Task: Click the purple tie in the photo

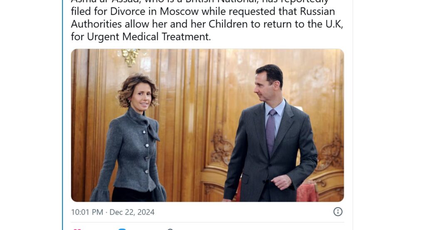Action: (271, 132)
